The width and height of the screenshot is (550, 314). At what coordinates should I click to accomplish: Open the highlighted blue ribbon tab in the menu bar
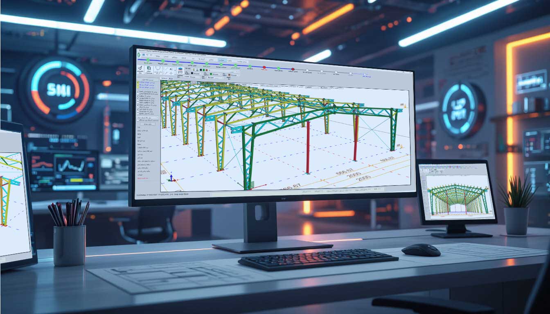point(221,60)
